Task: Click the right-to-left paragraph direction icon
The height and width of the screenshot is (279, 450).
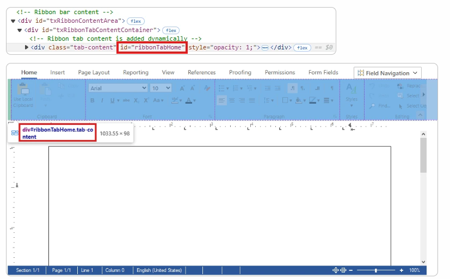Action: click(x=303, y=88)
